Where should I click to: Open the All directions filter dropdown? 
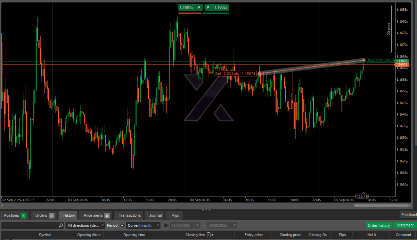coord(85,225)
